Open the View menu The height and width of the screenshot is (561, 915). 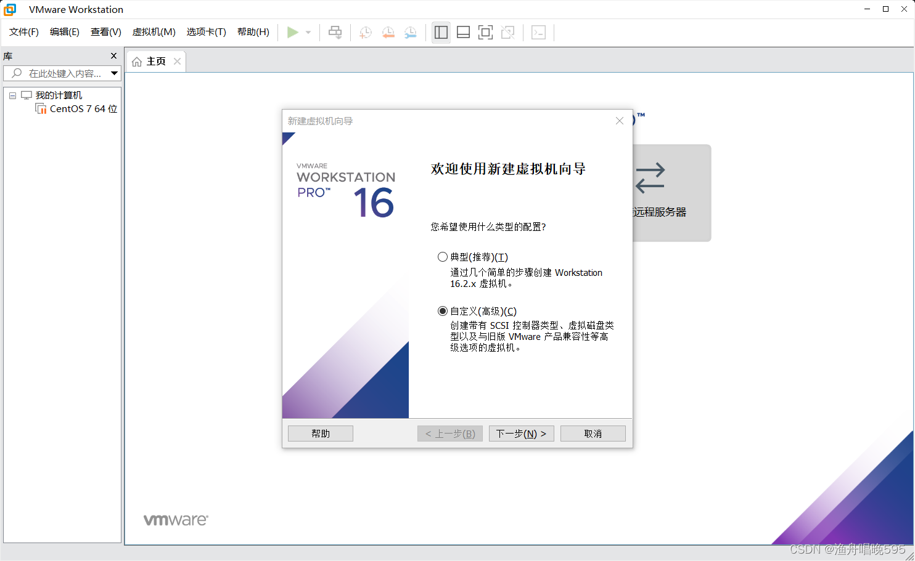(106, 32)
